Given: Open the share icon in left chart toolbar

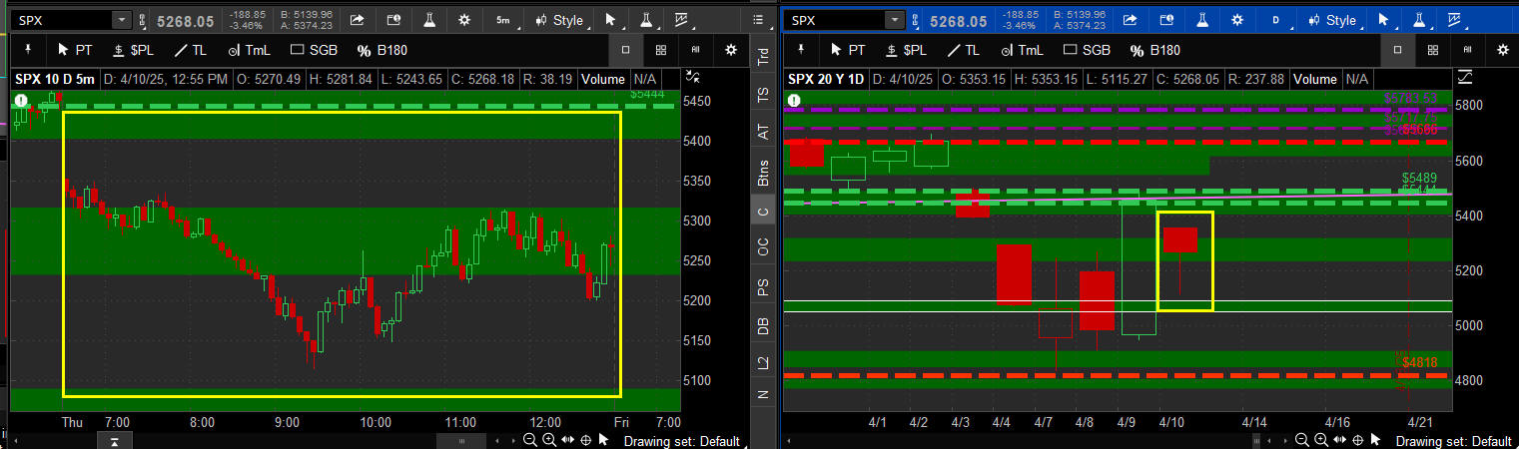Looking at the screenshot, I should click(x=357, y=20).
